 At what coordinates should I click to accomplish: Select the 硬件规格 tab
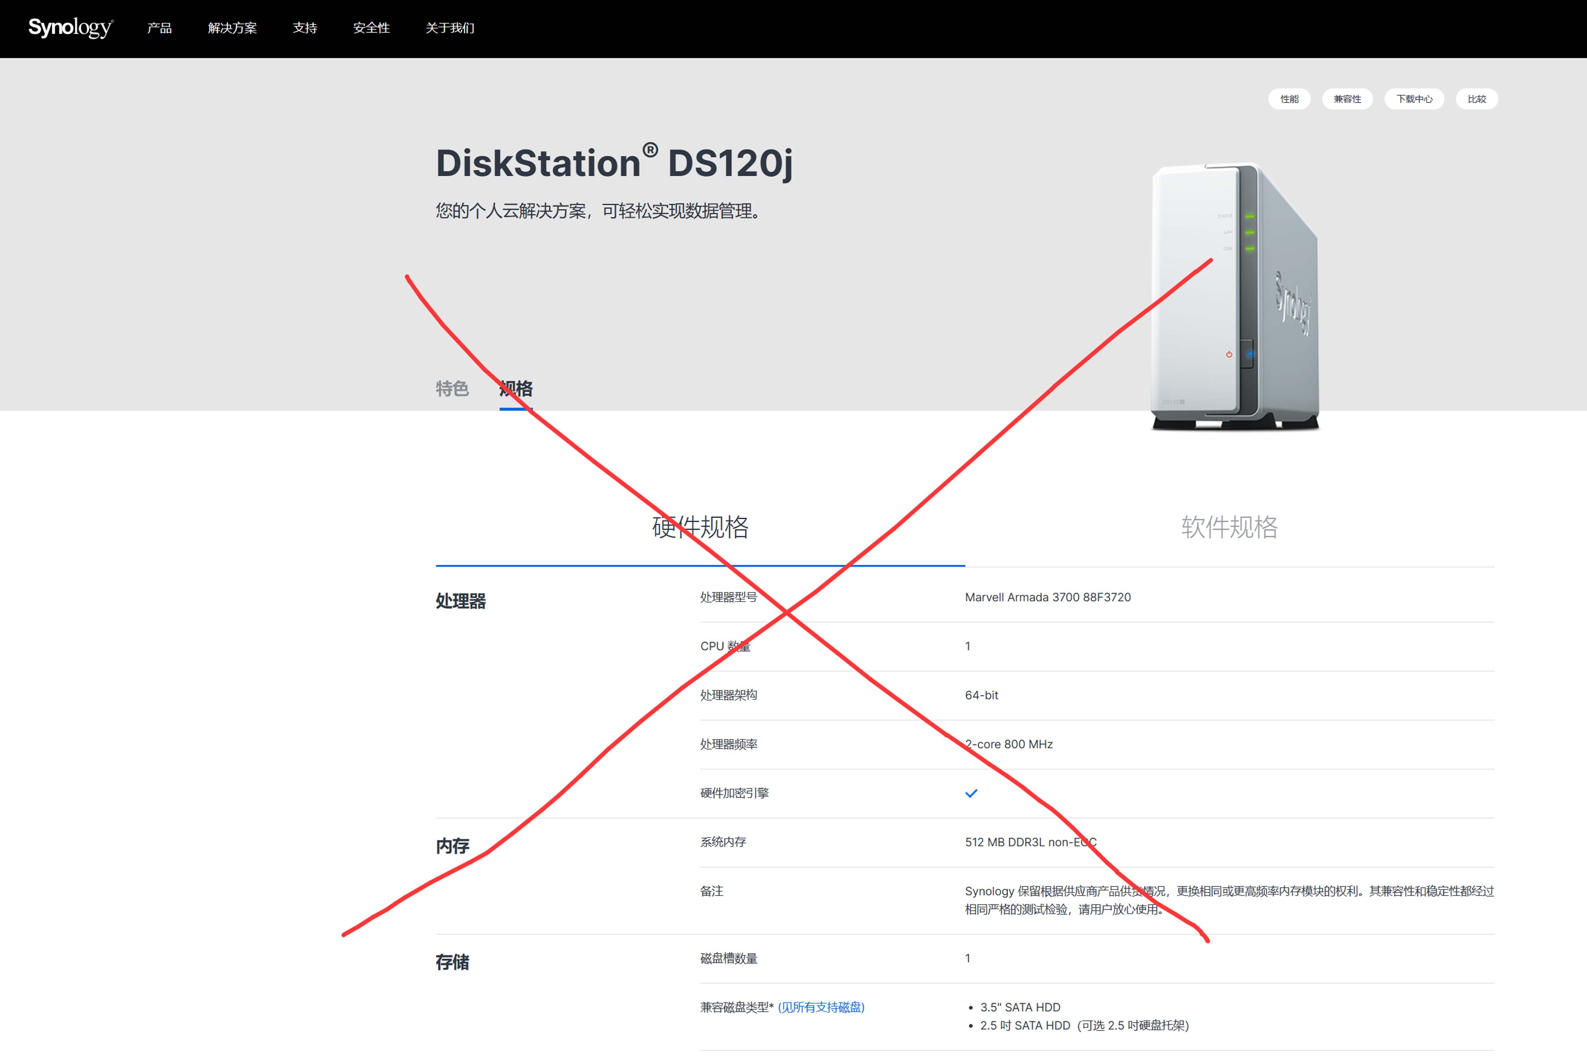700,527
